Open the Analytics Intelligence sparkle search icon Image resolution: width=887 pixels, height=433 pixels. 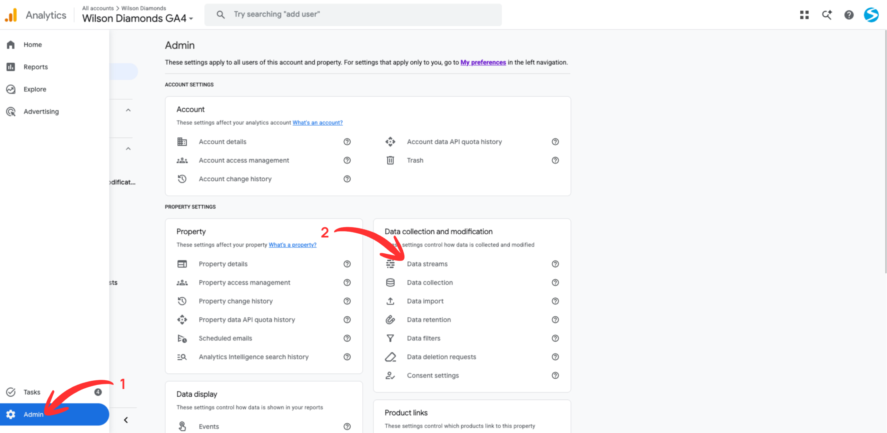point(827,15)
